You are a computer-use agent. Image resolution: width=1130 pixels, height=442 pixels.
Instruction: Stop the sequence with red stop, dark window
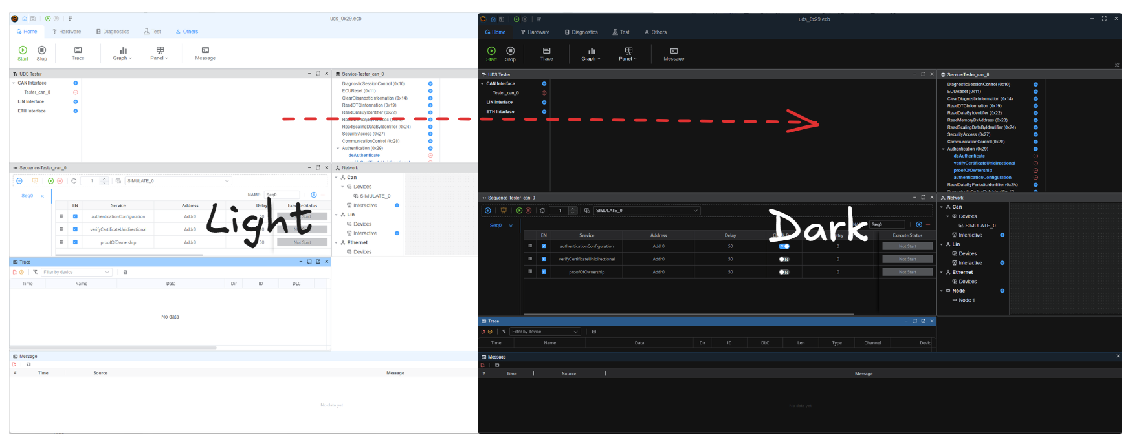pos(528,211)
